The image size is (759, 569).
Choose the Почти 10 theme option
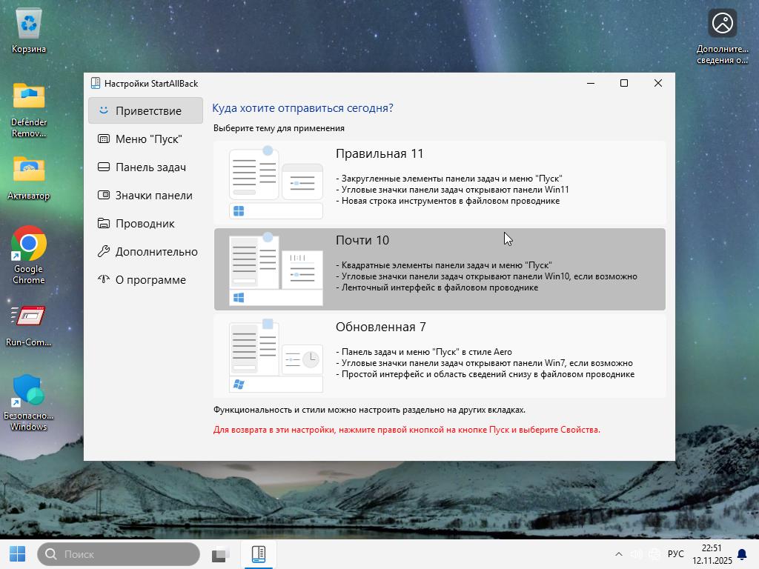[440, 269]
